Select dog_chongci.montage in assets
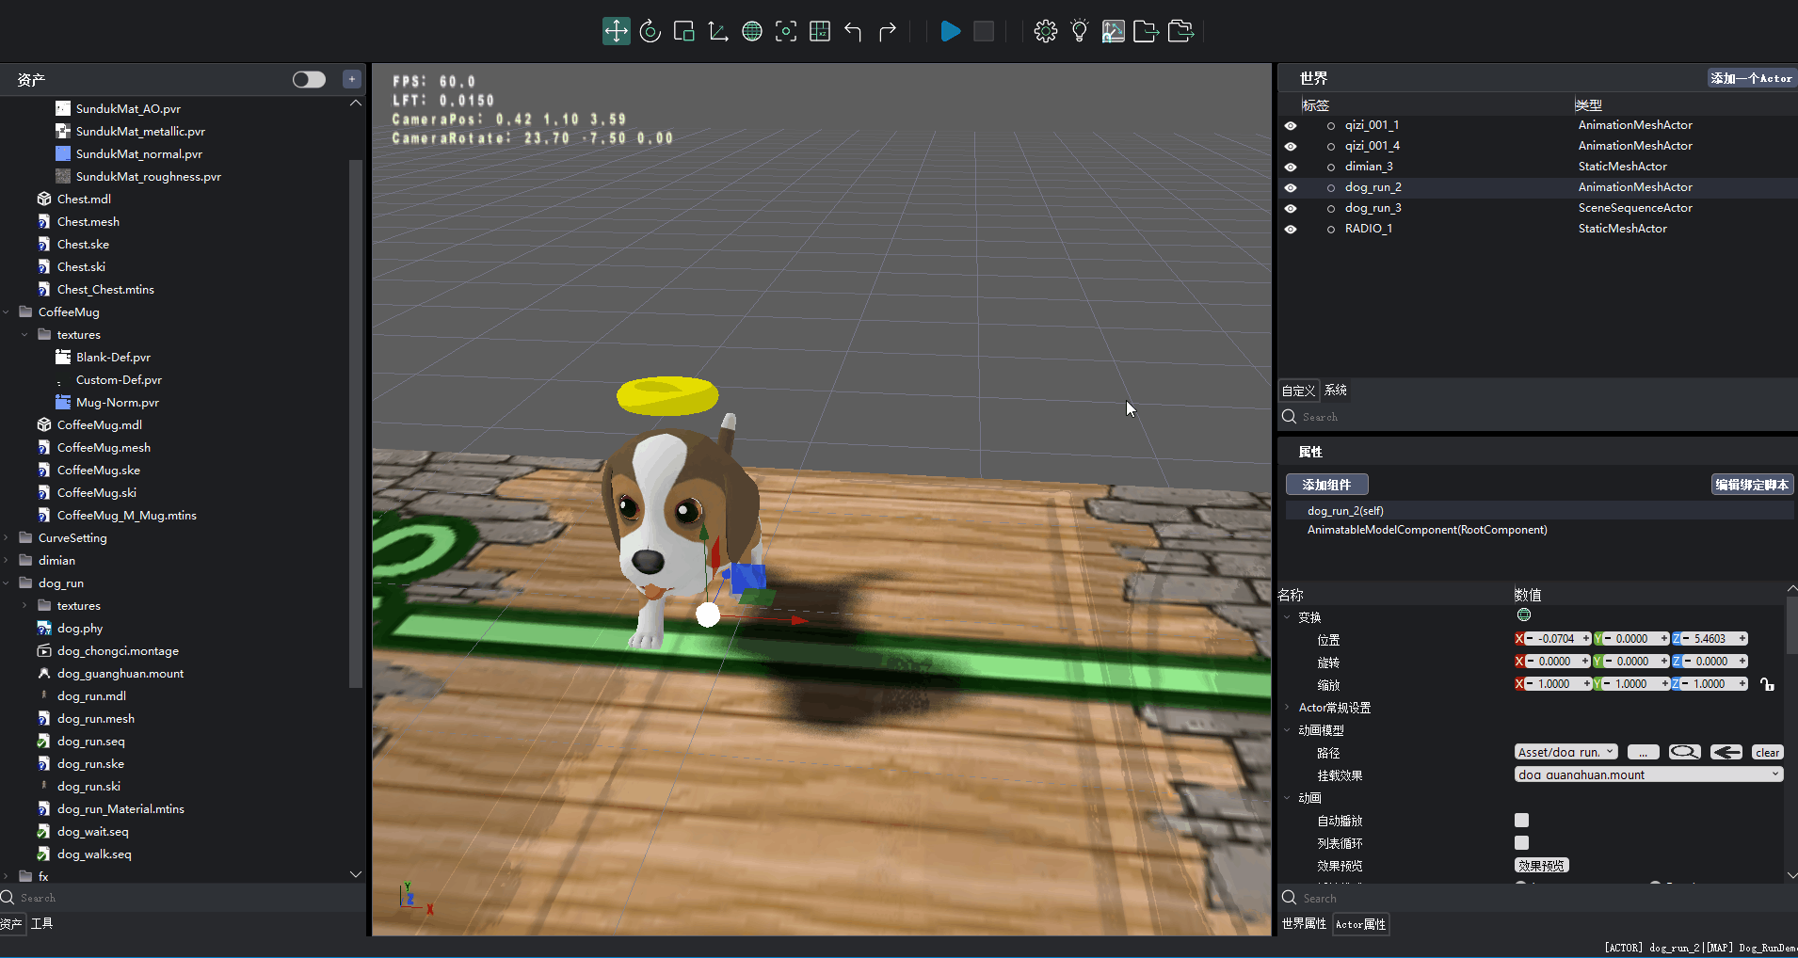The width and height of the screenshot is (1798, 958). click(118, 650)
